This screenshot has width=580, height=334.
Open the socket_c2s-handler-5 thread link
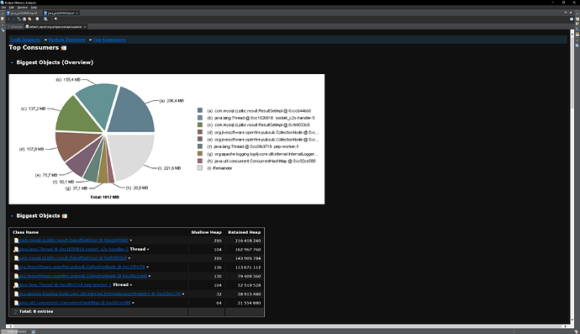coord(74,249)
